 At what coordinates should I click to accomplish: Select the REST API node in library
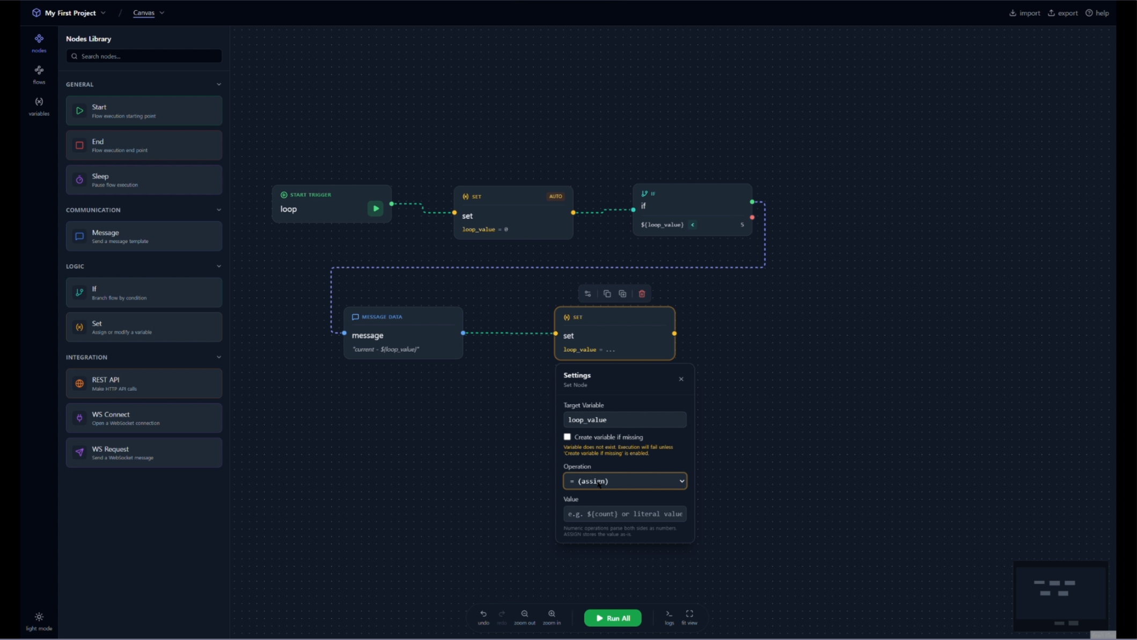[x=144, y=384]
